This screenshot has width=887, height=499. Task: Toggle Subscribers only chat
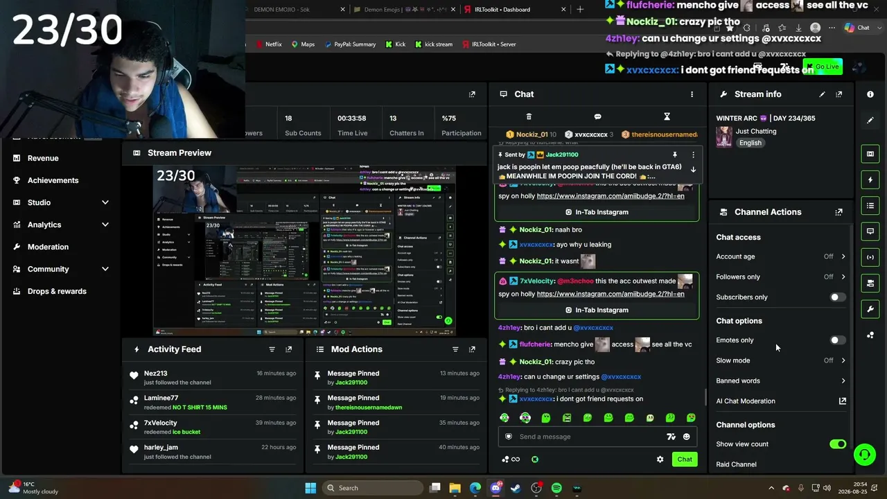[838, 297]
